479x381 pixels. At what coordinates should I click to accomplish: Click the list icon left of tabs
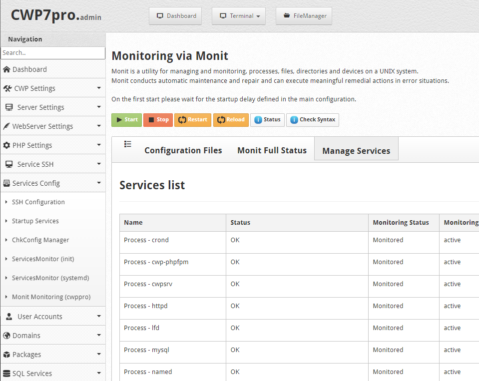click(128, 144)
